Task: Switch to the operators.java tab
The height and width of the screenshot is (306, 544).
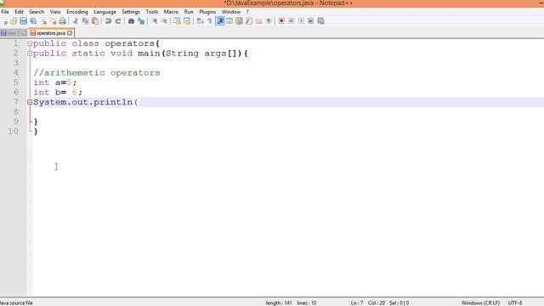Action: 51,33
